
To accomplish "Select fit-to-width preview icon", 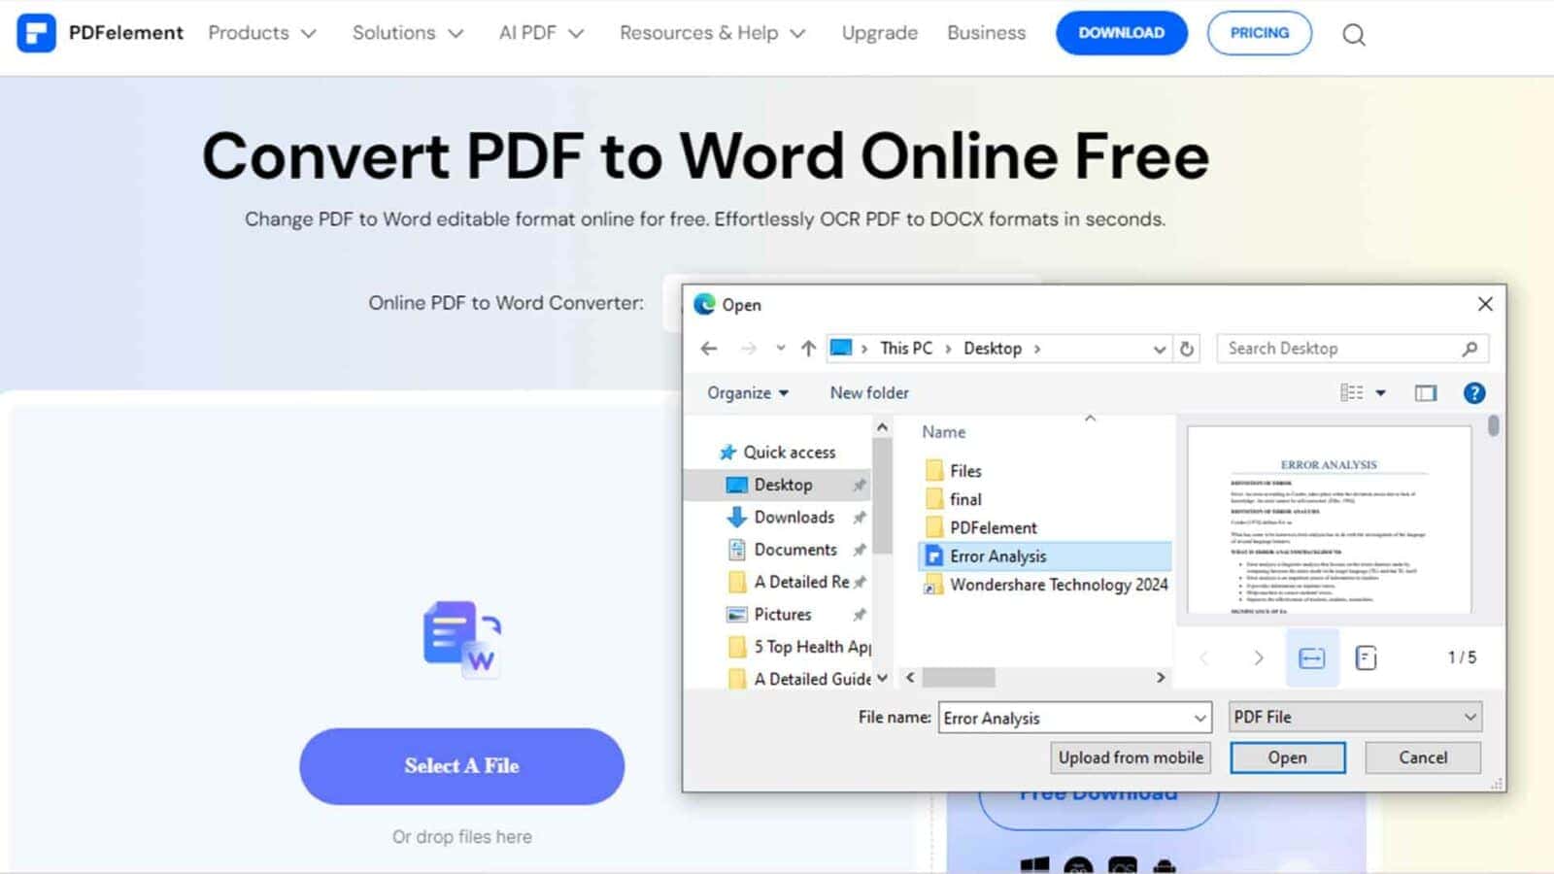I will click(1312, 658).
